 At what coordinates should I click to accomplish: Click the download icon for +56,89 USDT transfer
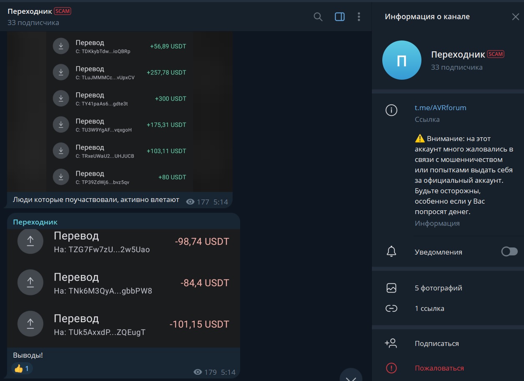[x=61, y=46]
